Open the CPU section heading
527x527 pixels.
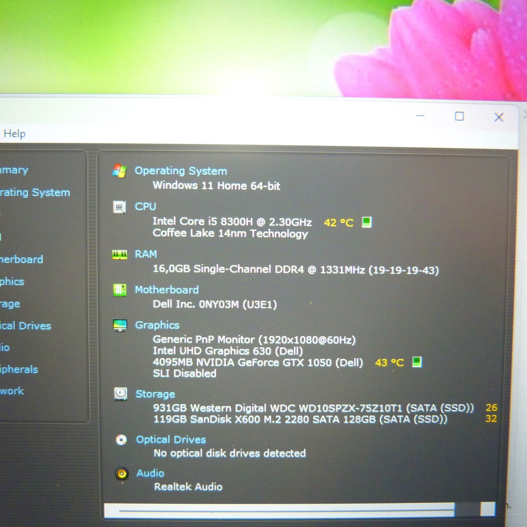(x=145, y=207)
